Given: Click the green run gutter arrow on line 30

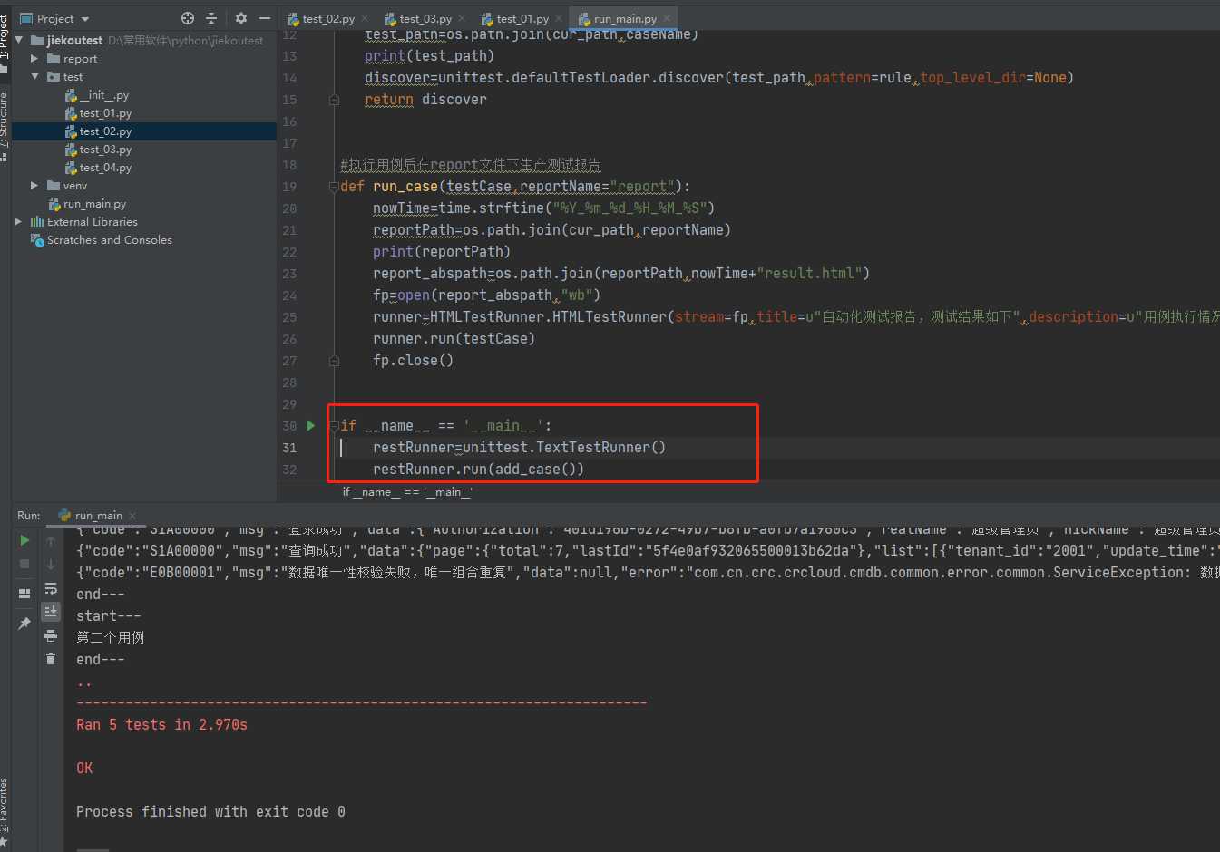Looking at the screenshot, I should [311, 425].
